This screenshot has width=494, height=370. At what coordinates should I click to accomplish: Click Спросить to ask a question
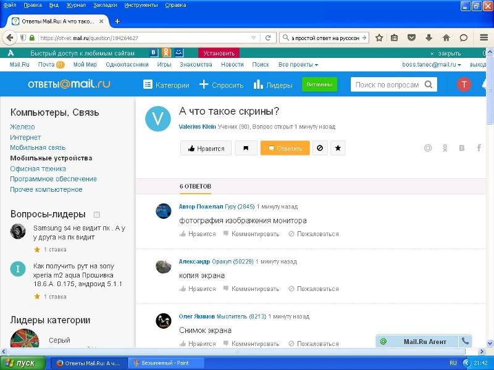pyautogui.click(x=222, y=84)
